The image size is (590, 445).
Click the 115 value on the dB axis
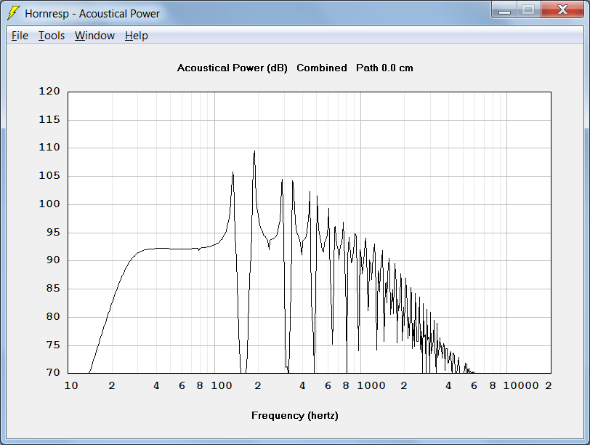49,120
